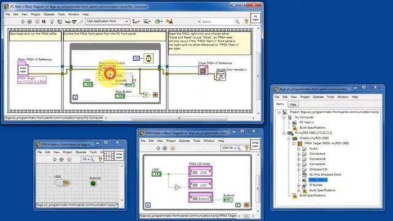Screen dimensions: 393x221
Task: Expand Audio folder in project tree
Action: tap(298, 149)
